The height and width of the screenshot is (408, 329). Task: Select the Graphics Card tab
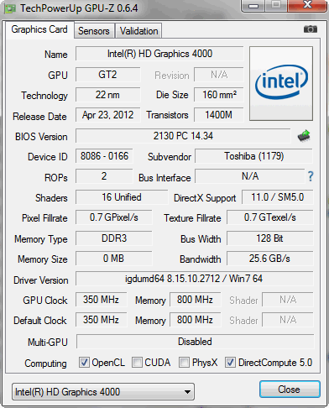pyautogui.click(x=39, y=29)
